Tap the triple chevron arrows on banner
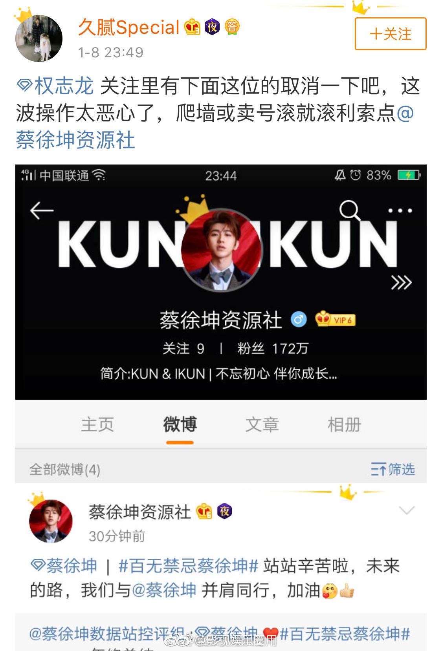Image resolution: width=442 pixels, height=651 pixels. pos(401,282)
